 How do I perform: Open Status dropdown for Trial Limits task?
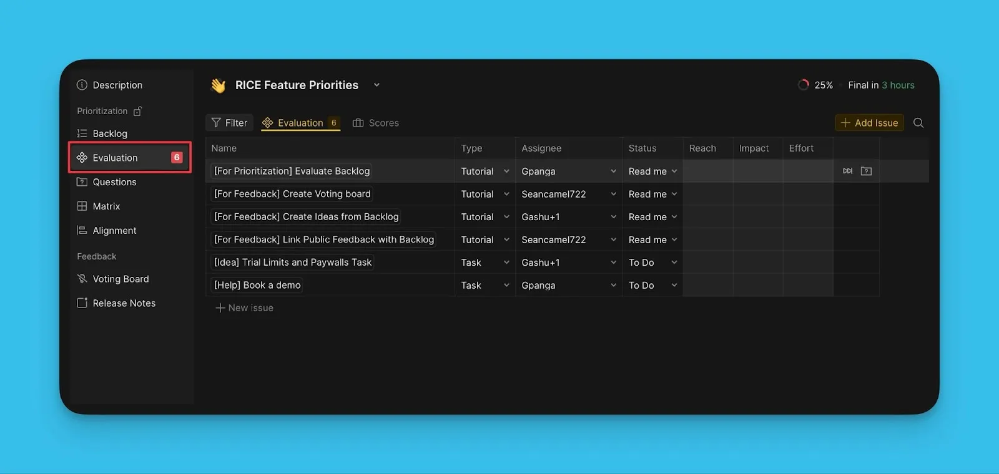674,263
